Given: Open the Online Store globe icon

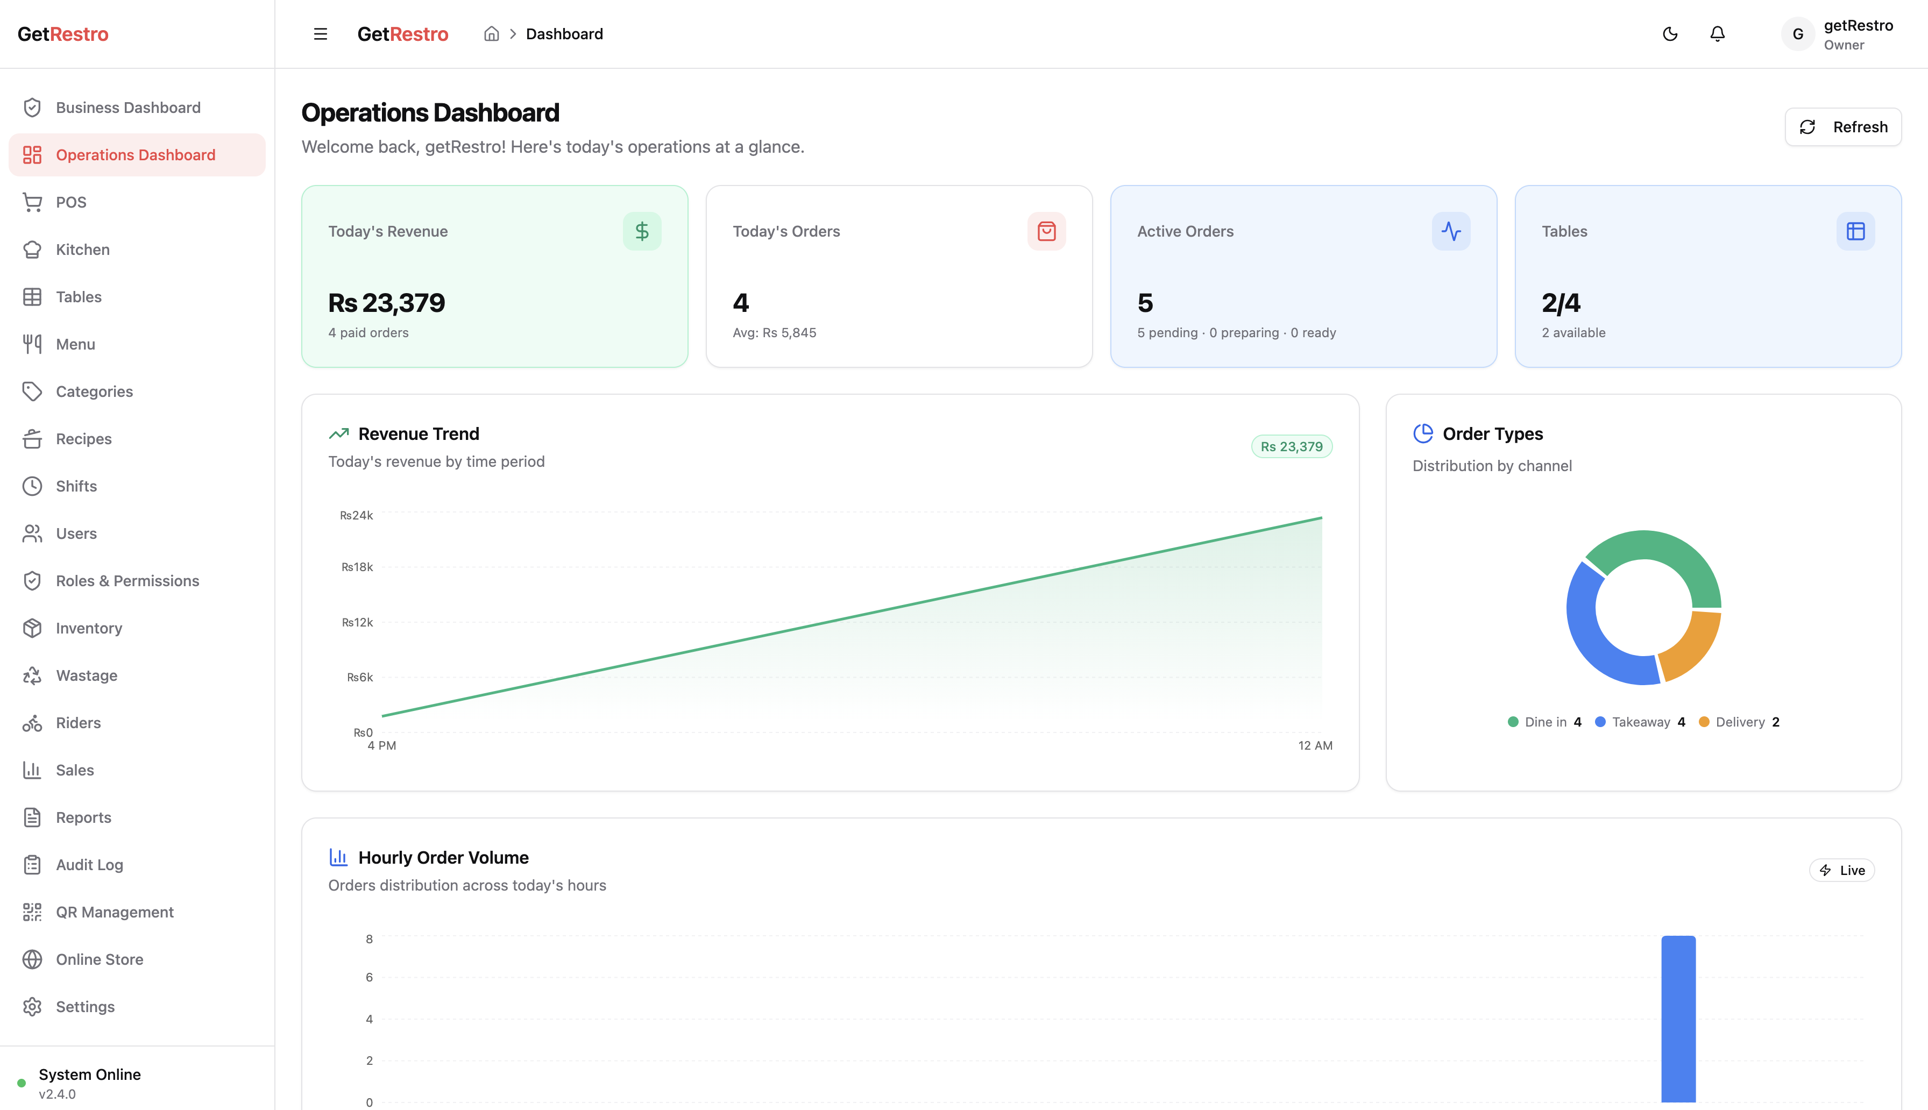Looking at the screenshot, I should point(32,959).
